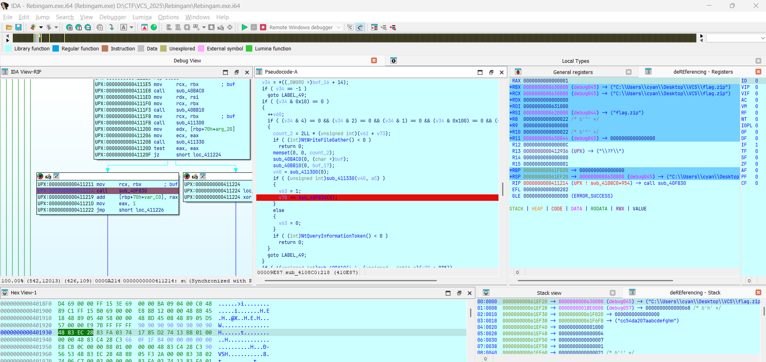Click the graph node color icon in the selected block

(x=40, y=176)
